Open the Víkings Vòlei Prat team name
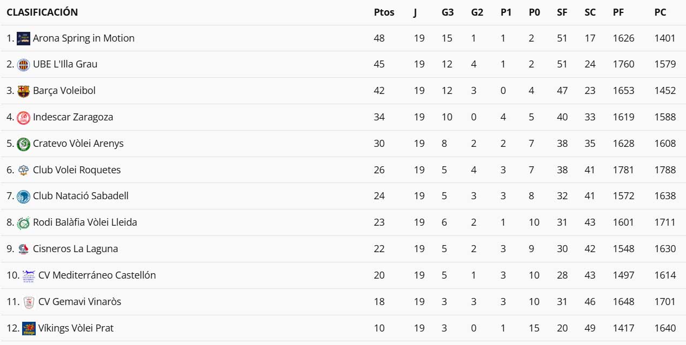 tap(76, 328)
